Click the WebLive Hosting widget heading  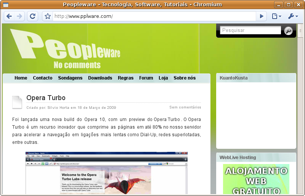point(238,158)
